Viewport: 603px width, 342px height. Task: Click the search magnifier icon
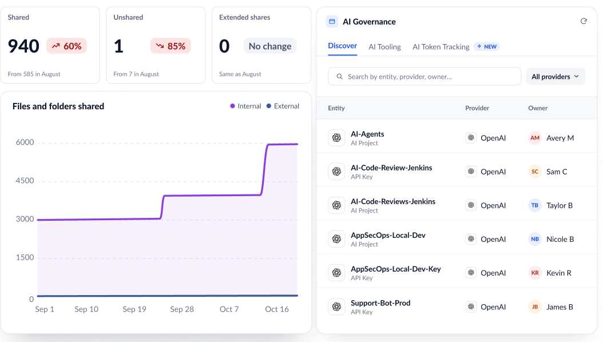pos(340,77)
